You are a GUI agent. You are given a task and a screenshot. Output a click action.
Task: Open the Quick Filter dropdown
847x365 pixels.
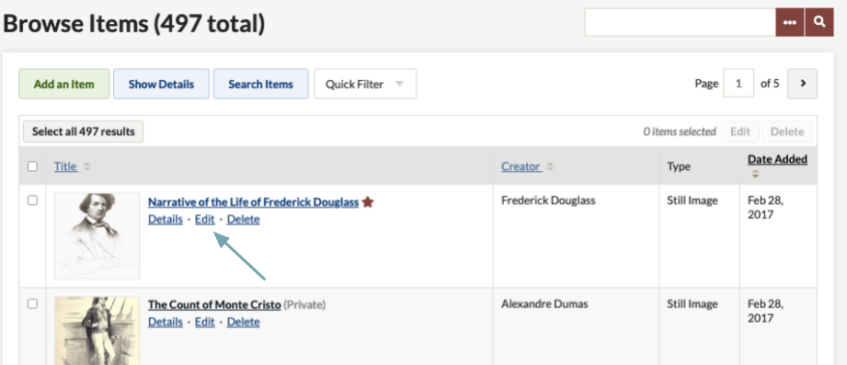(x=365, y=84)
